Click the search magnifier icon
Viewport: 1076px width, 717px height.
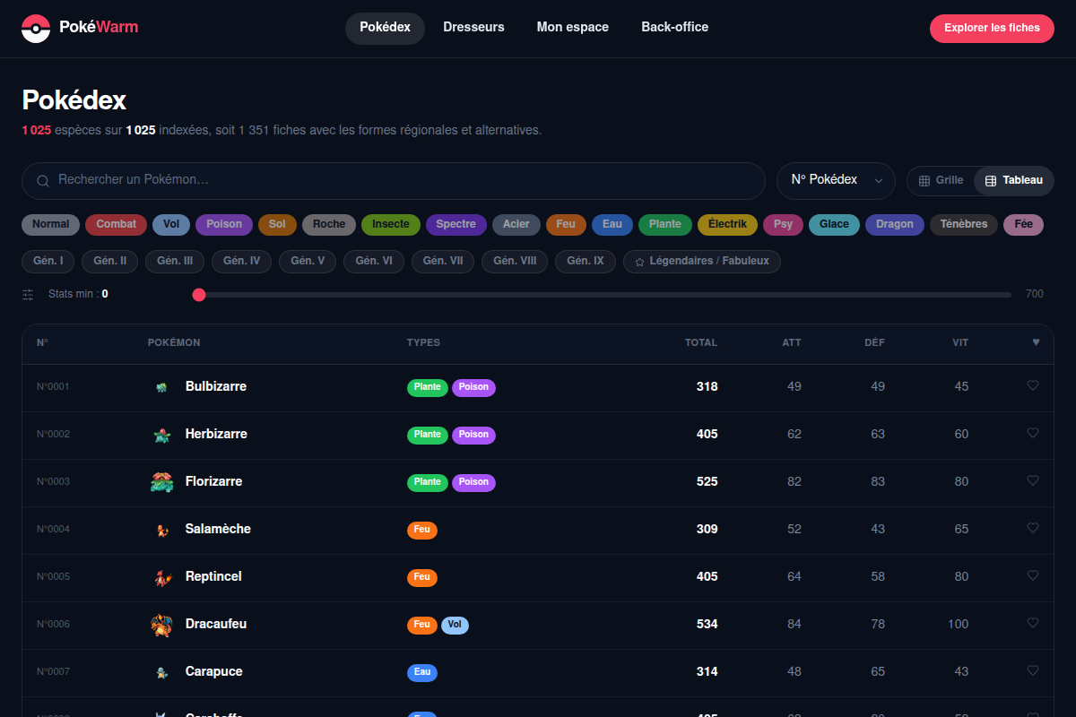pyautogui.click(x=43, y=181)
